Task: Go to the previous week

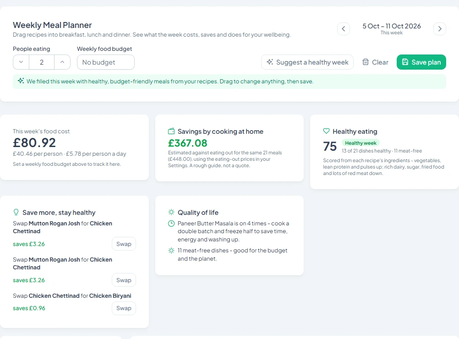Action: pos(344,29)
